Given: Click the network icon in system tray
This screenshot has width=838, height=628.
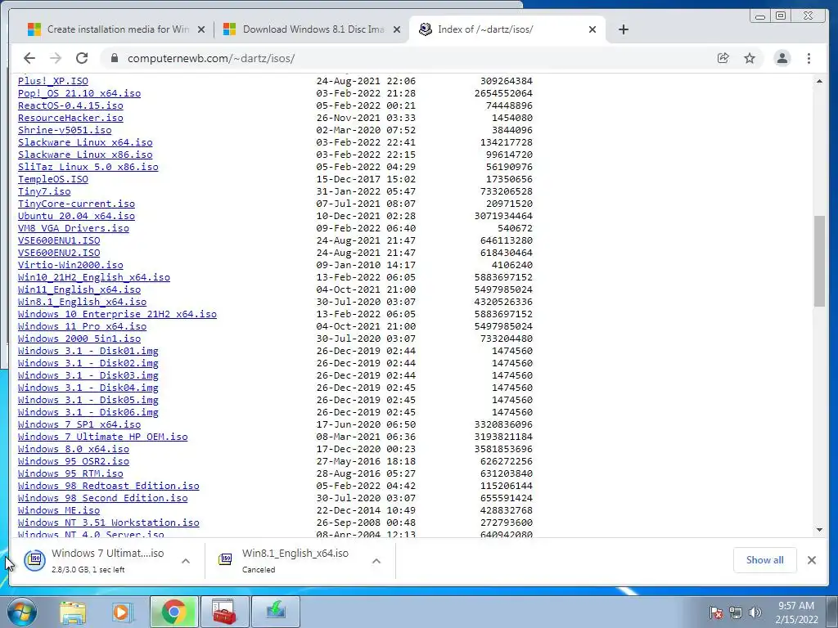Looking at the screenshot, I should [x=736, y=612].
